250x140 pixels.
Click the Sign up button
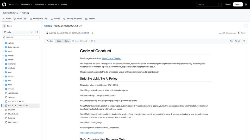coord(238,4)
